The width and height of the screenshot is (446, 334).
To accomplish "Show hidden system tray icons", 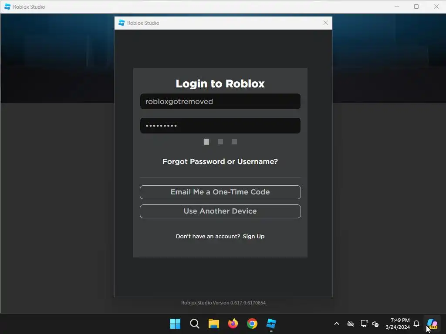I will click(x=337, y=324).
